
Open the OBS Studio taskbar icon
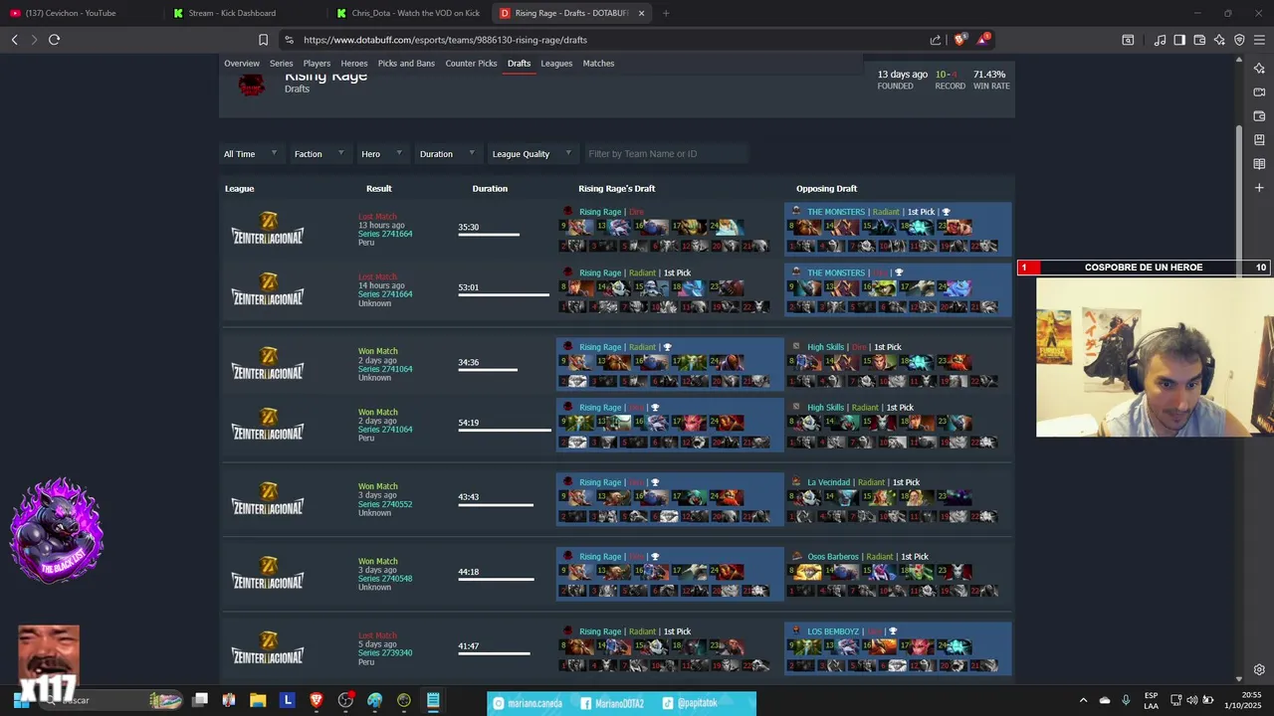345,700
